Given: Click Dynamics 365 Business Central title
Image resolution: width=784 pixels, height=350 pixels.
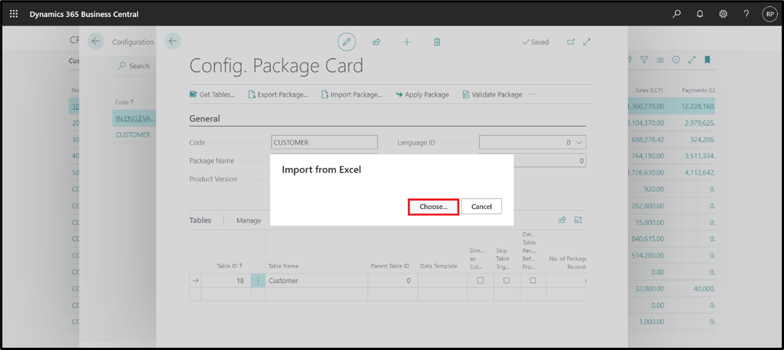Looking at the screenshot, I should tap(84, 14).
